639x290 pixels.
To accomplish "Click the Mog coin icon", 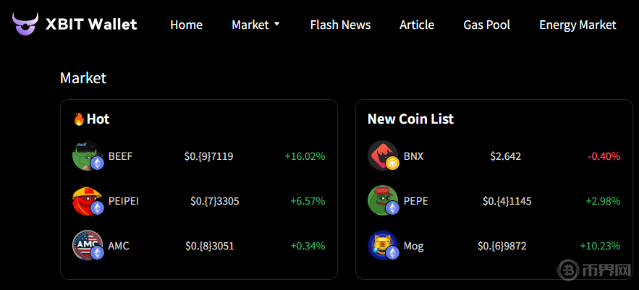I will pyautogui.click(x=383, y=246).
